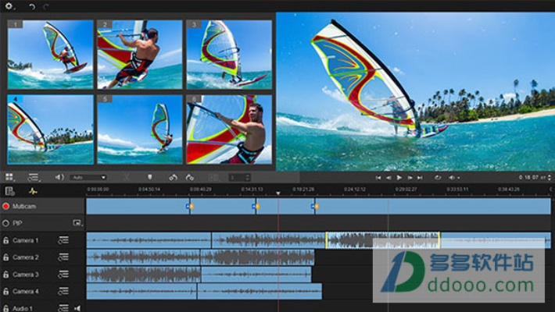
Task: Toggle the lock on Camera 2 track
Action: [x=5, y=257]
